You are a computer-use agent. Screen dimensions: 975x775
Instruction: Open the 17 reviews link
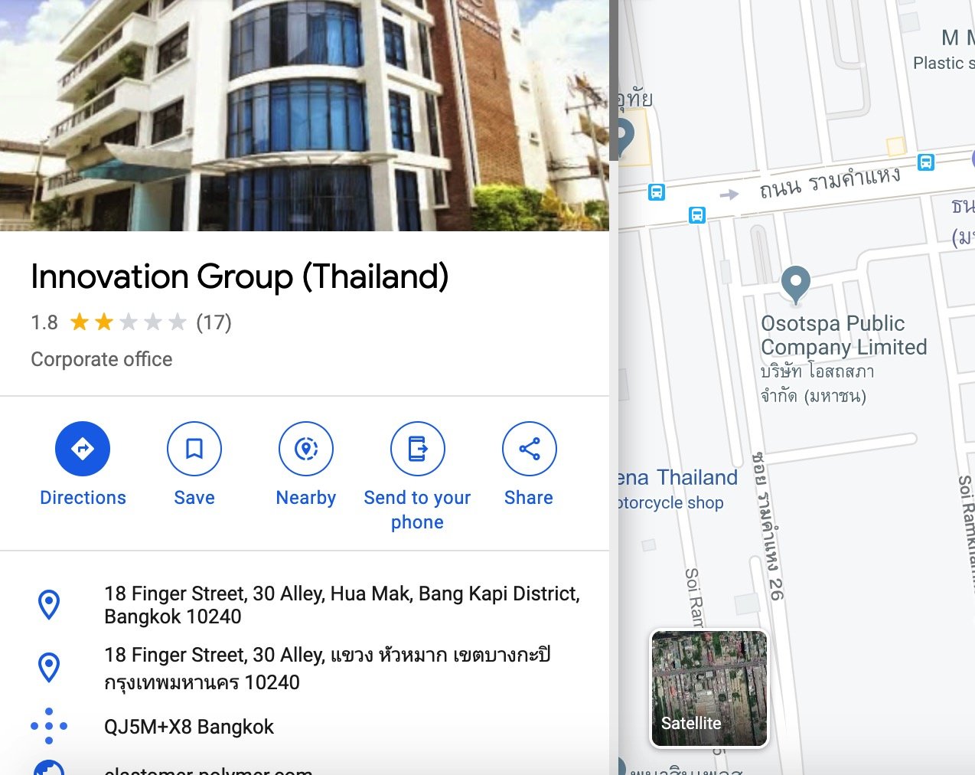214,322
